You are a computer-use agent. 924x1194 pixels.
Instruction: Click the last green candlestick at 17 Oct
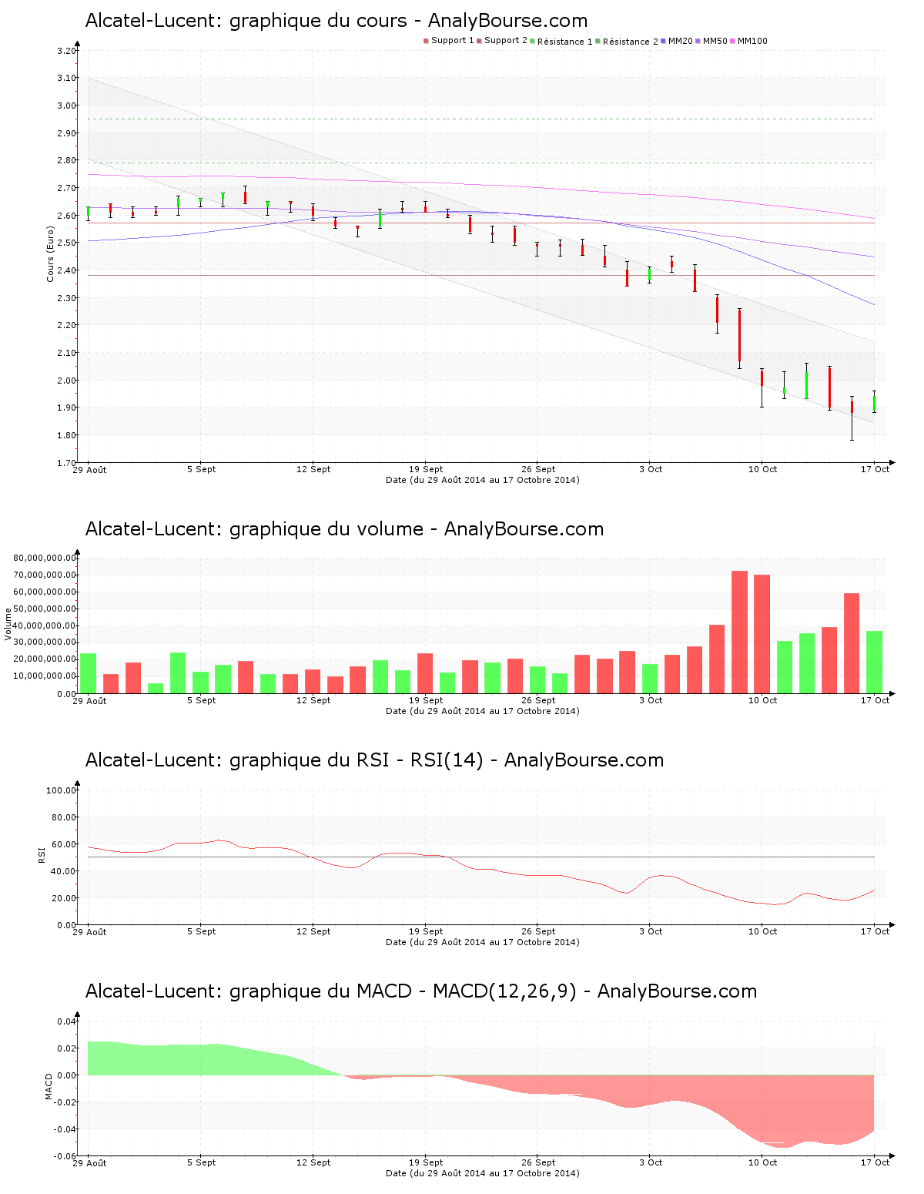874,402
